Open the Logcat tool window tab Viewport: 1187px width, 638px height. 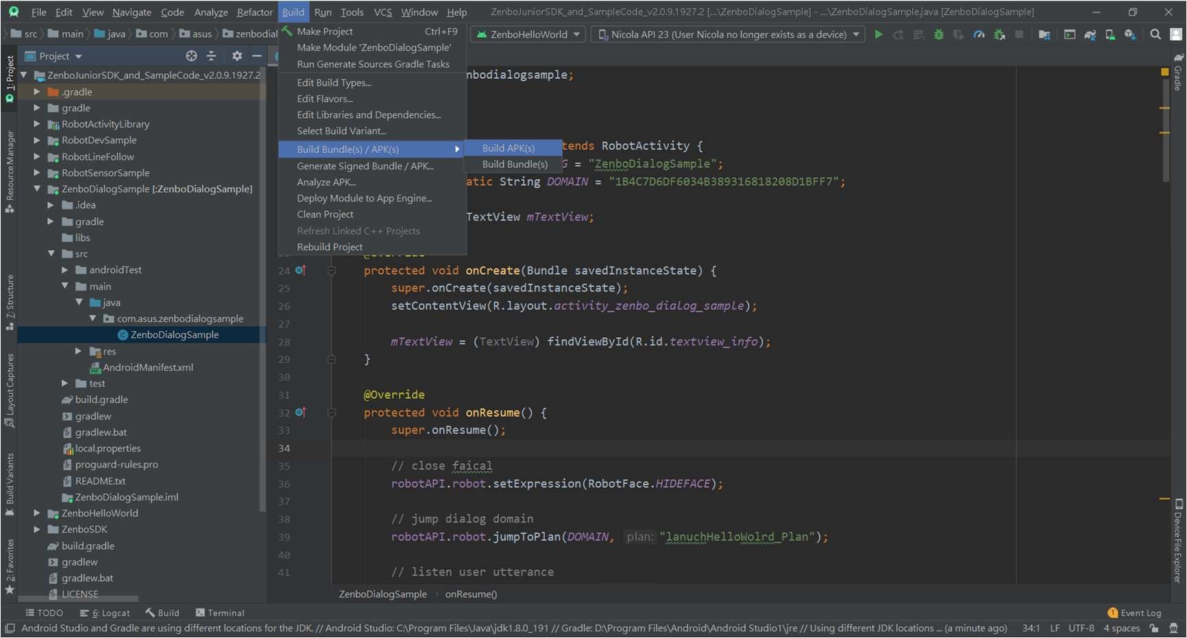click(105, 613)
